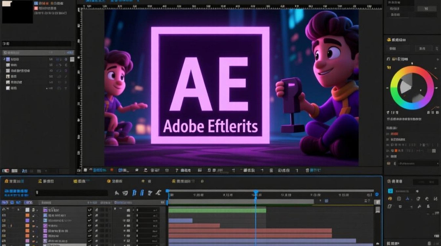Screen dimensions: 441x246
Task: Switch to the third timeline tab
Action: pos(79,181)
